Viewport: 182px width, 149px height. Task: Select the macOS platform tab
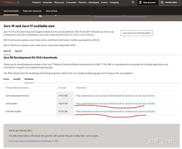17,79
